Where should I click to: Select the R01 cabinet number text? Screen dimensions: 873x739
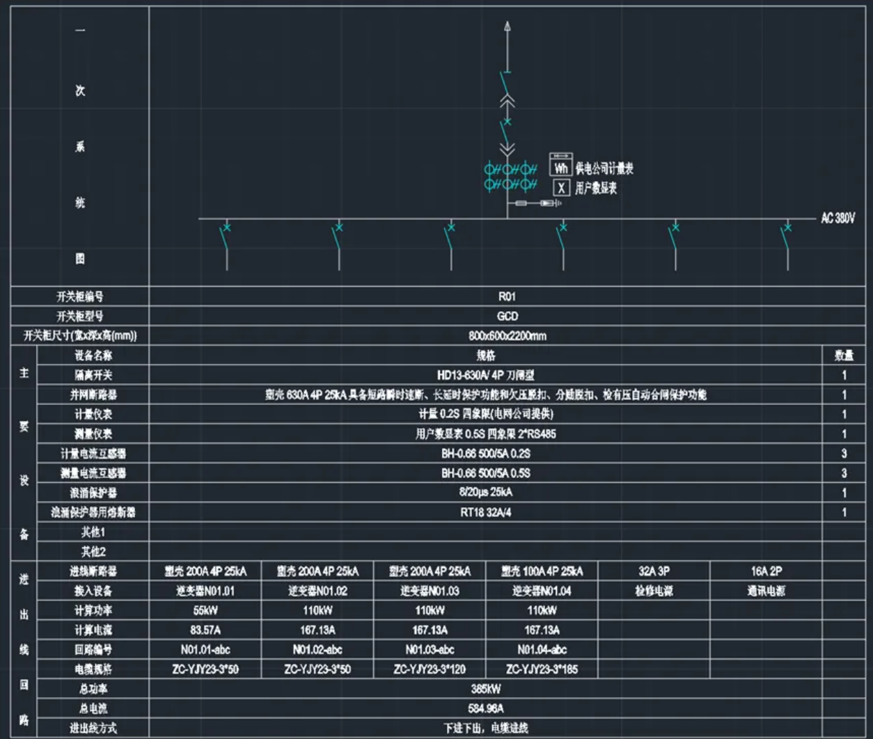[507, 296]
